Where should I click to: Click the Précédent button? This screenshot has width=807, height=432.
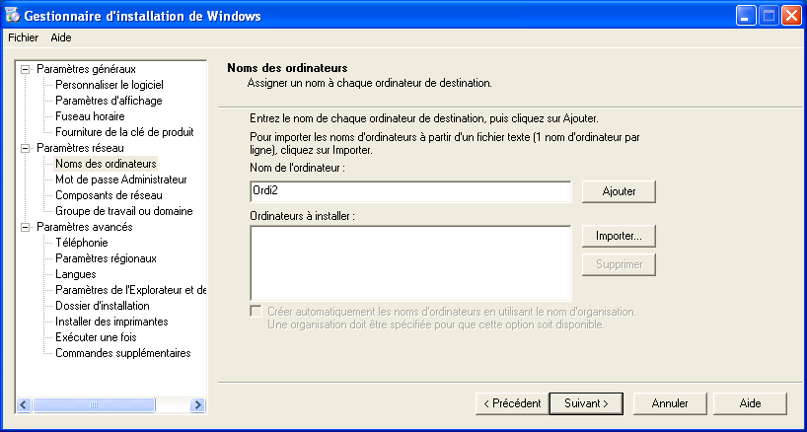pyautogui.click(x=512, y=403)
